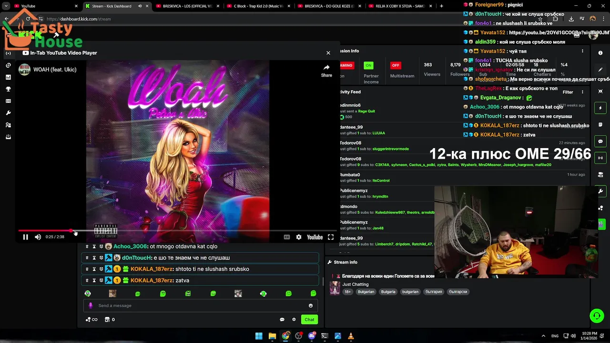Pause the WOAH video playback
This screenshot has width=610, height=343.
26,237
